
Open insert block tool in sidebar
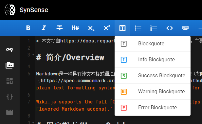[x=10, y=81]
